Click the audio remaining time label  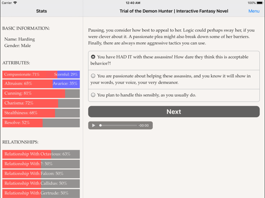pos(144,125)
